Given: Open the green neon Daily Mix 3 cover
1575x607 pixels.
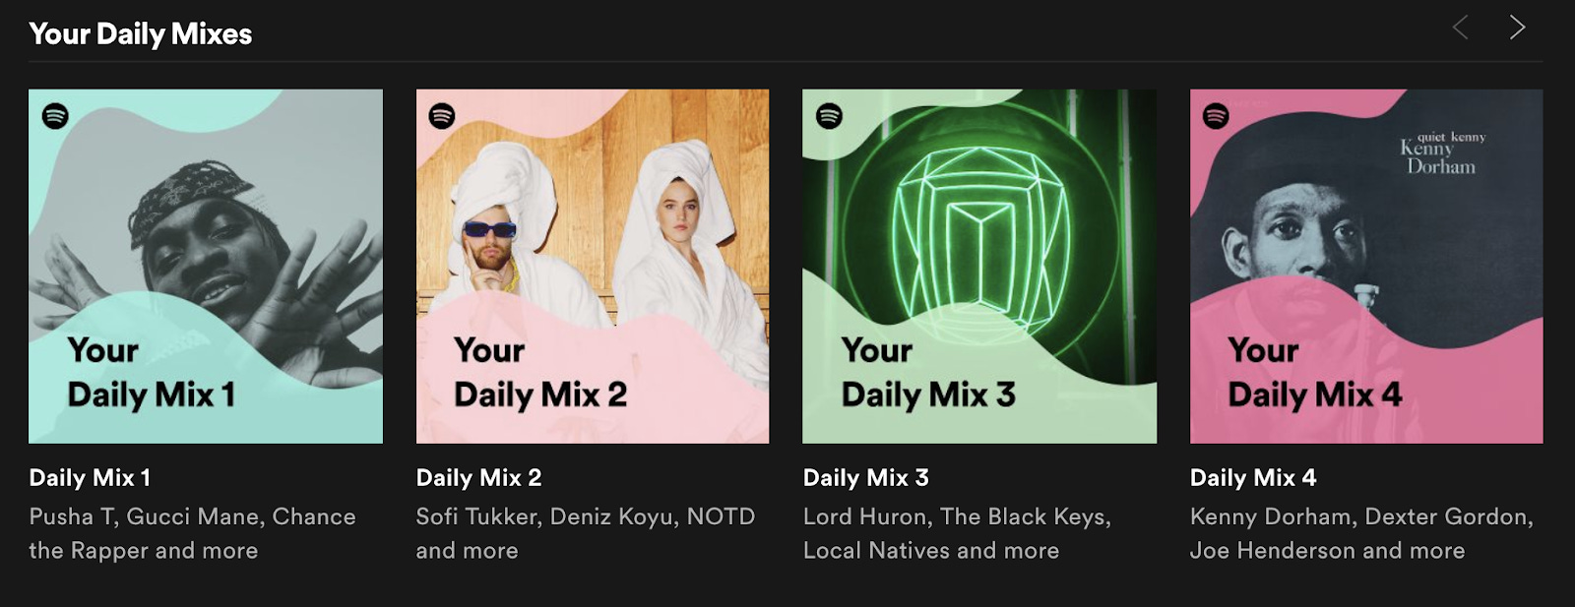Looking at the screenshot, I should pos(979,267).
